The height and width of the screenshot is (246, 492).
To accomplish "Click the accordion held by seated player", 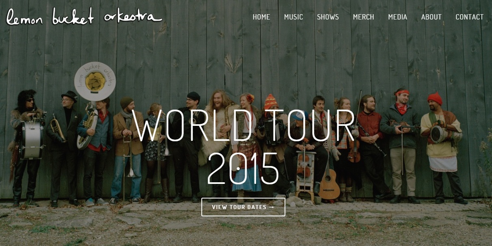I will [x=270, y=132].
